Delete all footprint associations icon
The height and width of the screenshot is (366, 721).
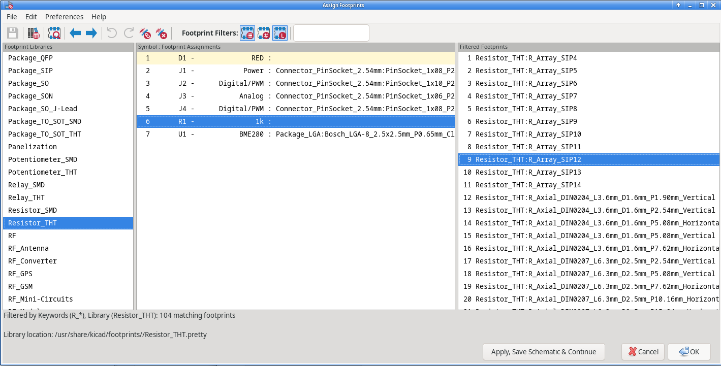click(x=161, y=34)
